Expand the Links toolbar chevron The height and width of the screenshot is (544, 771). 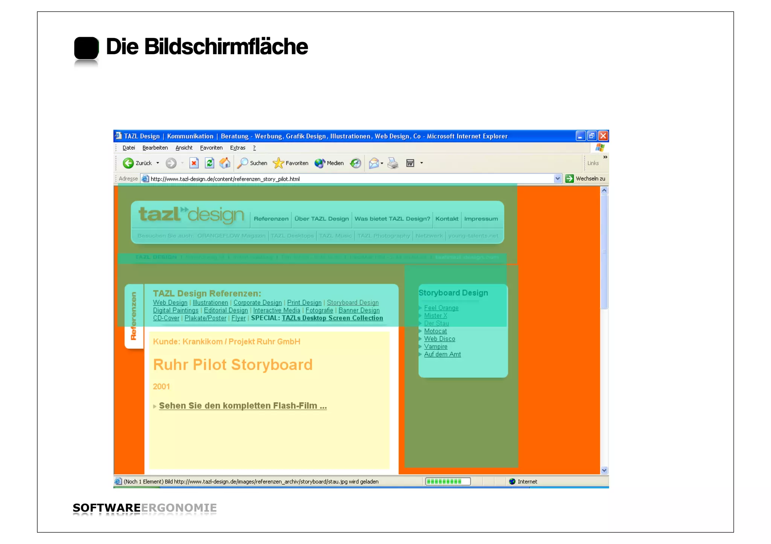[605, 157]
